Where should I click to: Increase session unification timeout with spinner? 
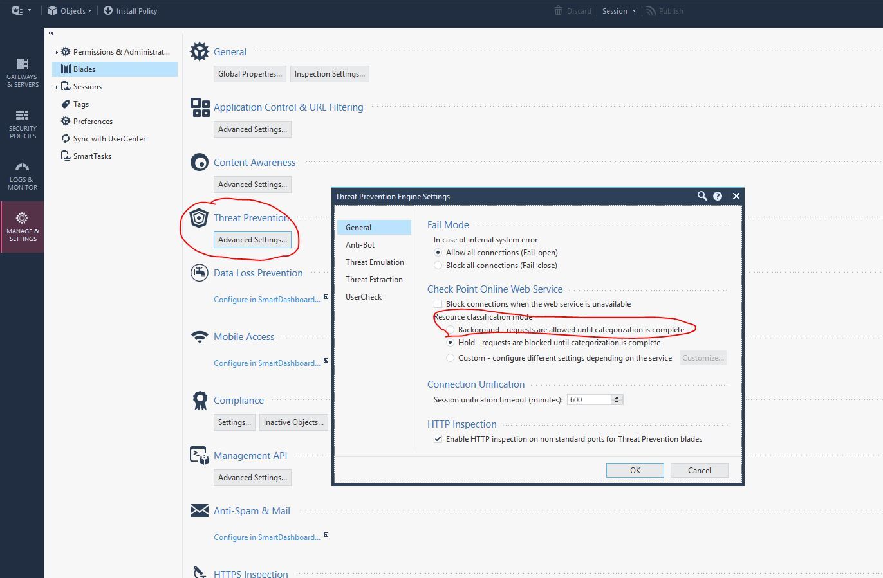click(617, 397)
